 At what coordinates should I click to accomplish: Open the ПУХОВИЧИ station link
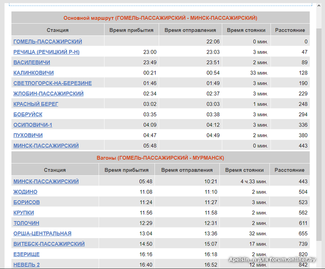(x=28, y=135)
